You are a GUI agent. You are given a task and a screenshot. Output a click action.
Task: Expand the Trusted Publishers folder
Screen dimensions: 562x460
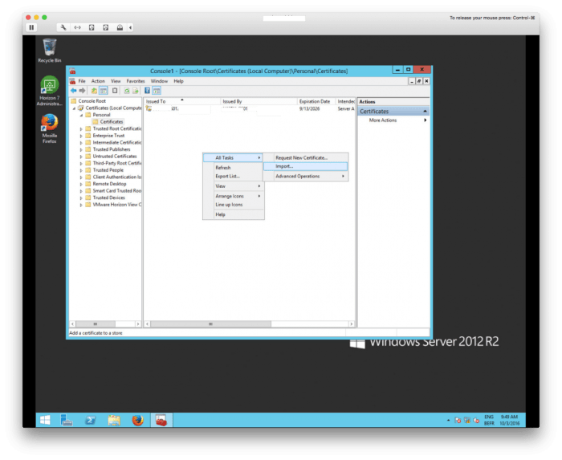coord(81,150)
